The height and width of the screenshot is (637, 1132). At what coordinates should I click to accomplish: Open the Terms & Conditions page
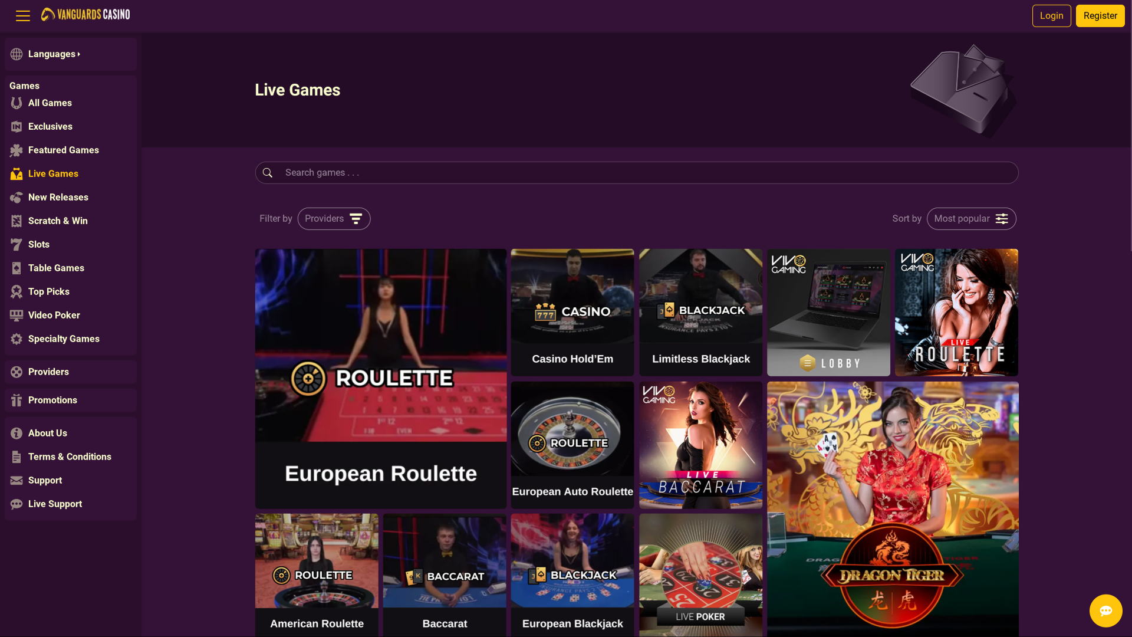(70, 457)
